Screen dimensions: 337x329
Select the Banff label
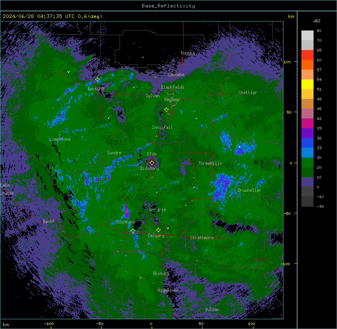(48, 222)
